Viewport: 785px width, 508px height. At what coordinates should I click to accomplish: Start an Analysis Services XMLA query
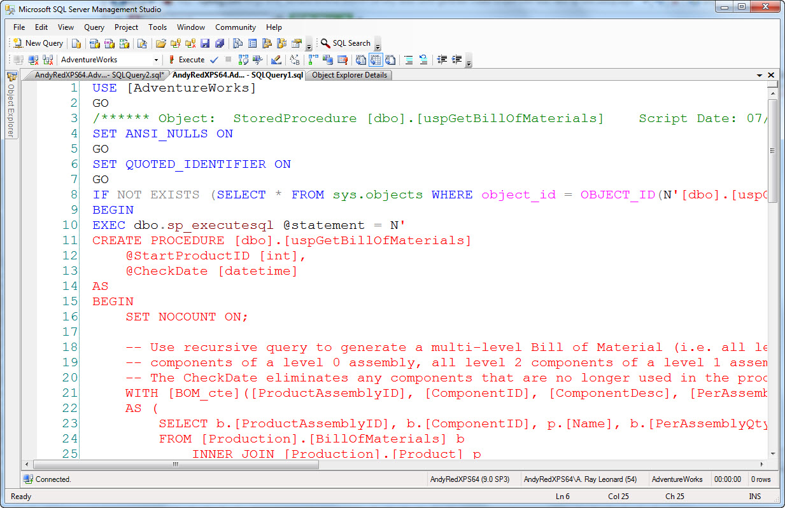click(124, 43)
